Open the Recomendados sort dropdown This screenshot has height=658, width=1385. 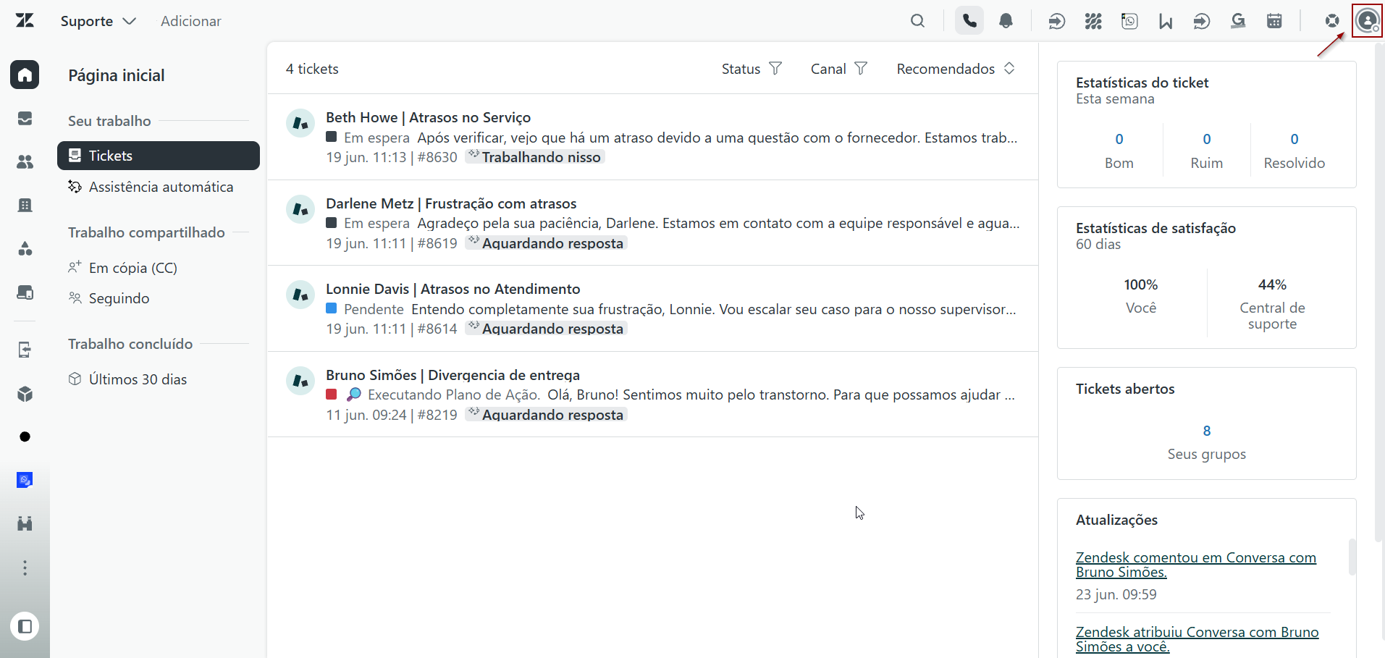pyautogui.click(x=956, y=69)
